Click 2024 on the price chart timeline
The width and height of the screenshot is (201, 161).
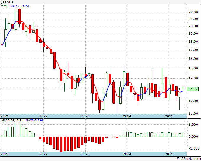(127, 116)
